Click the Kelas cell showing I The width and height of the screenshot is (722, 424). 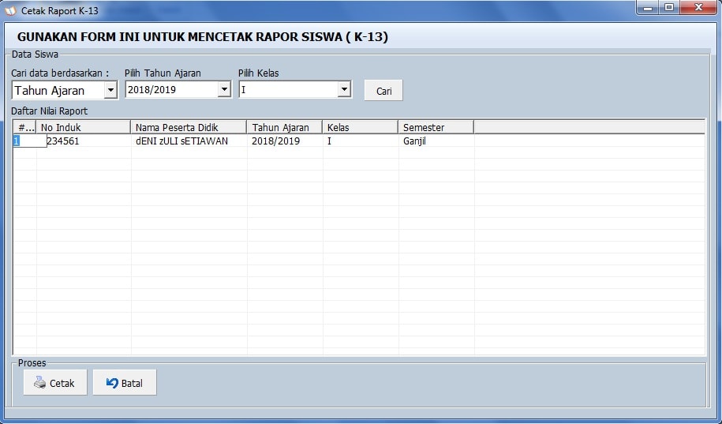329,141
